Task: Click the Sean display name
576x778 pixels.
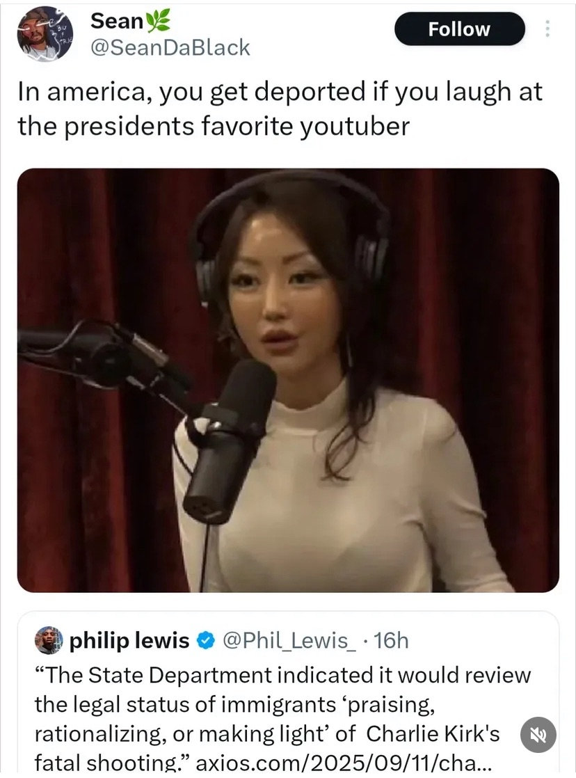Action: 117,21
